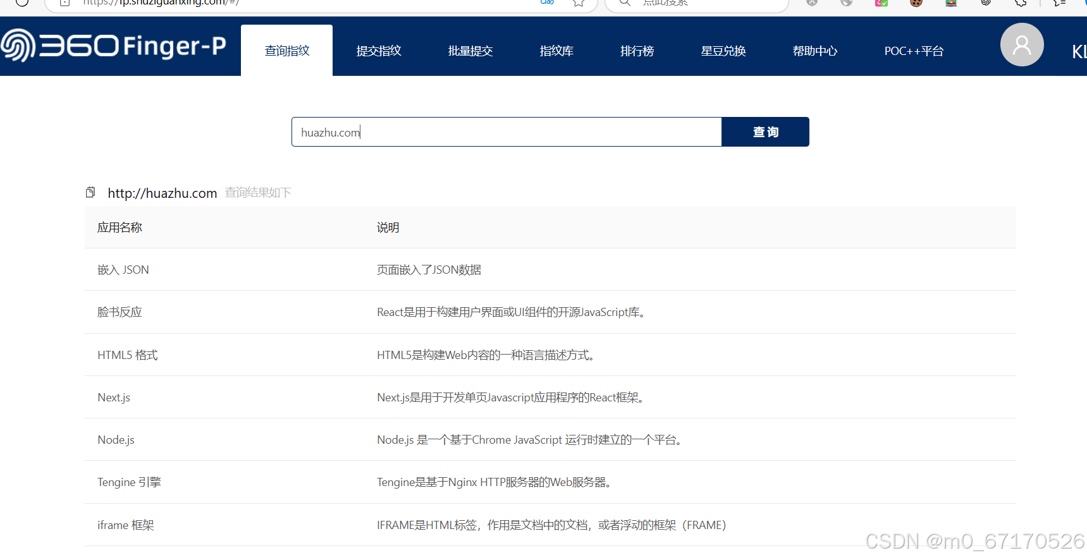Click the IFRAME HTML tag description
Screen dimensions: 1087x560
pos(551,525)
